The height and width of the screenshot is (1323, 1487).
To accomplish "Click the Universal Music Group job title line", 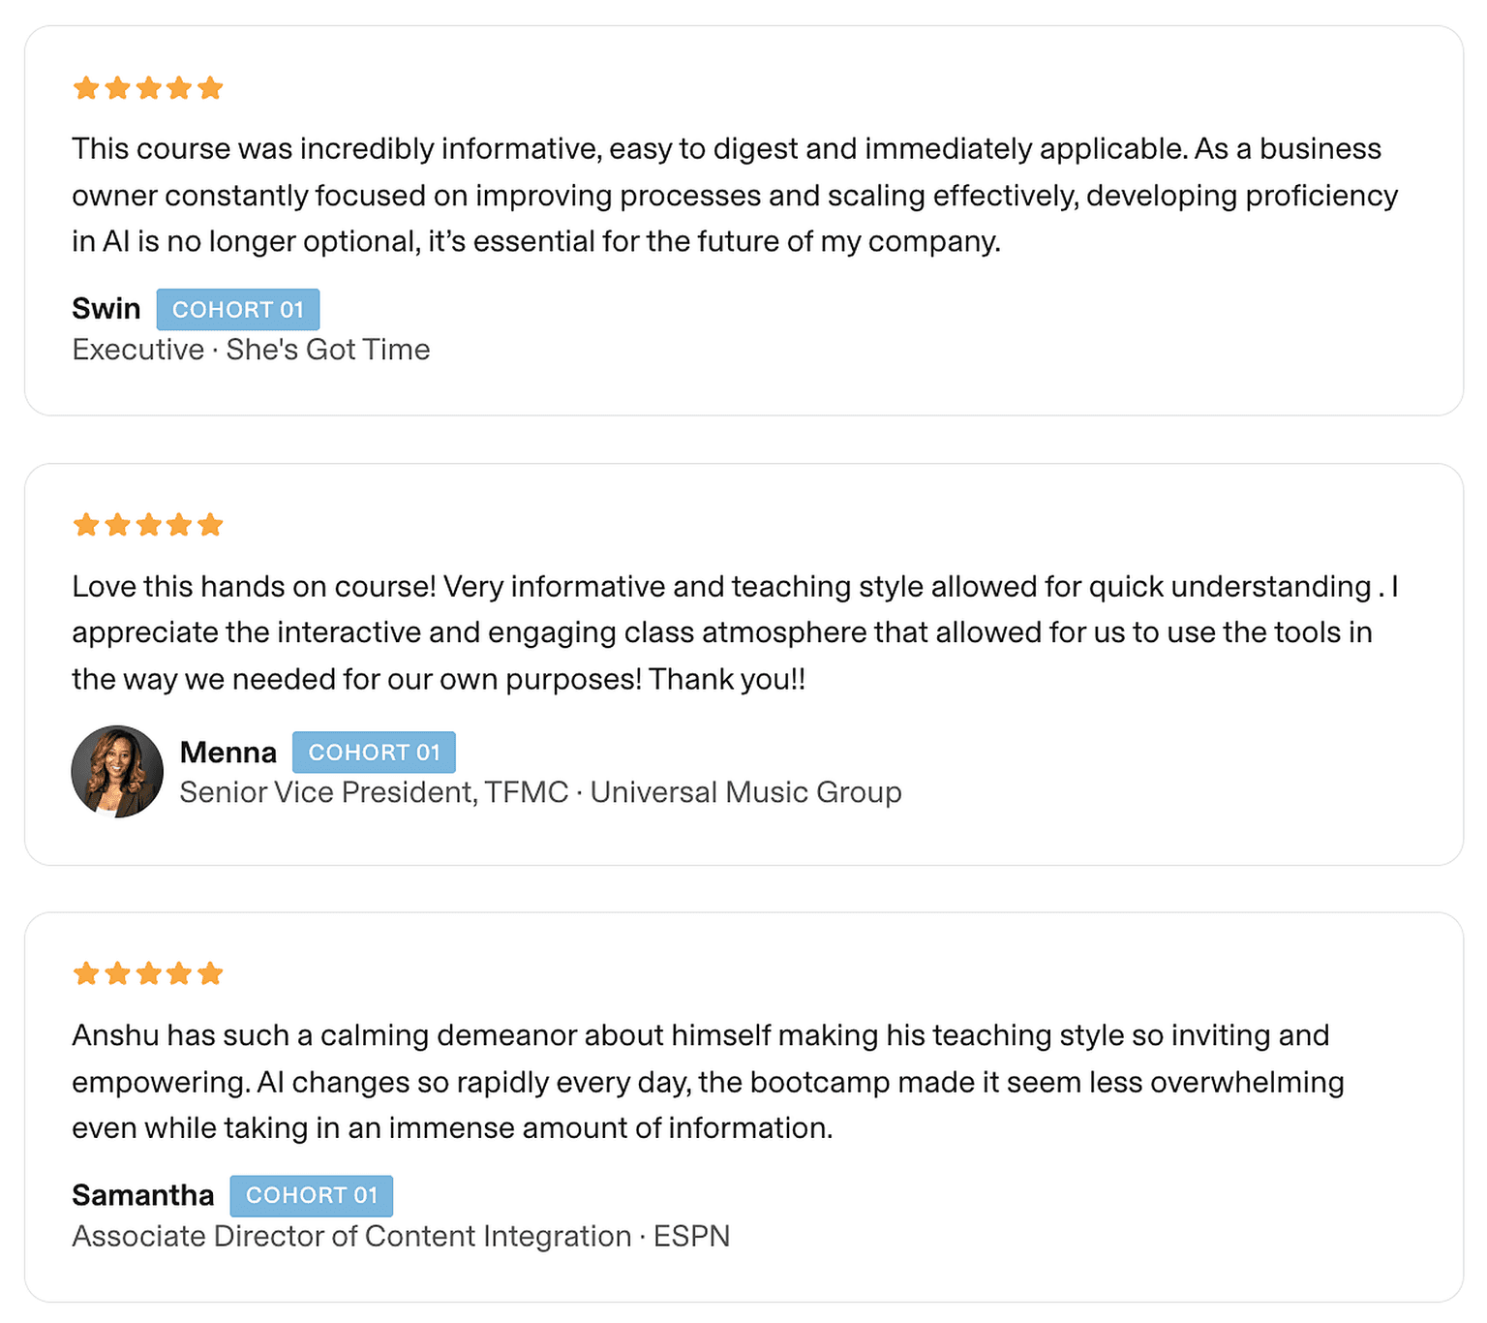I will (x=540, y=792).
